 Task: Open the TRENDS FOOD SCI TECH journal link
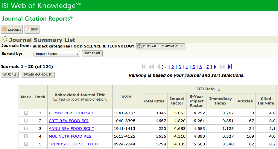pyautogui.click(x=73, y=144)
